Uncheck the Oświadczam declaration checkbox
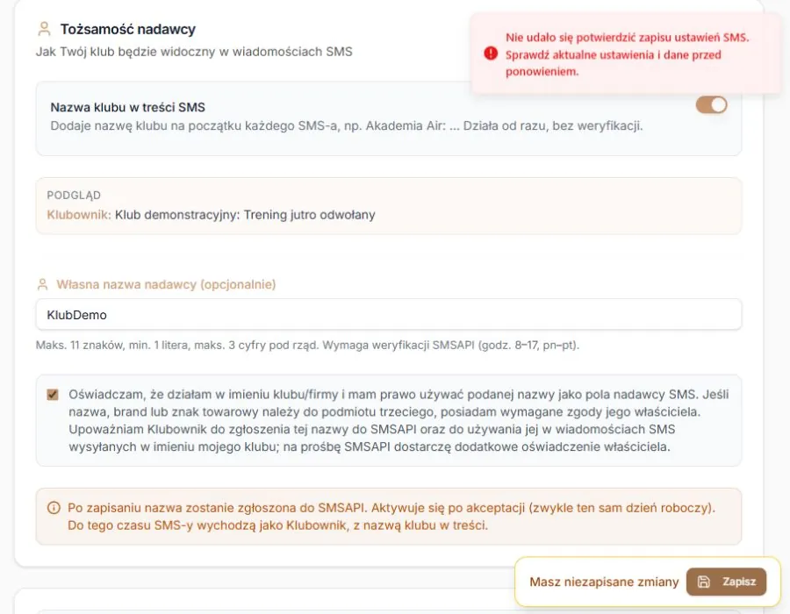 click(x=53, y=395)
